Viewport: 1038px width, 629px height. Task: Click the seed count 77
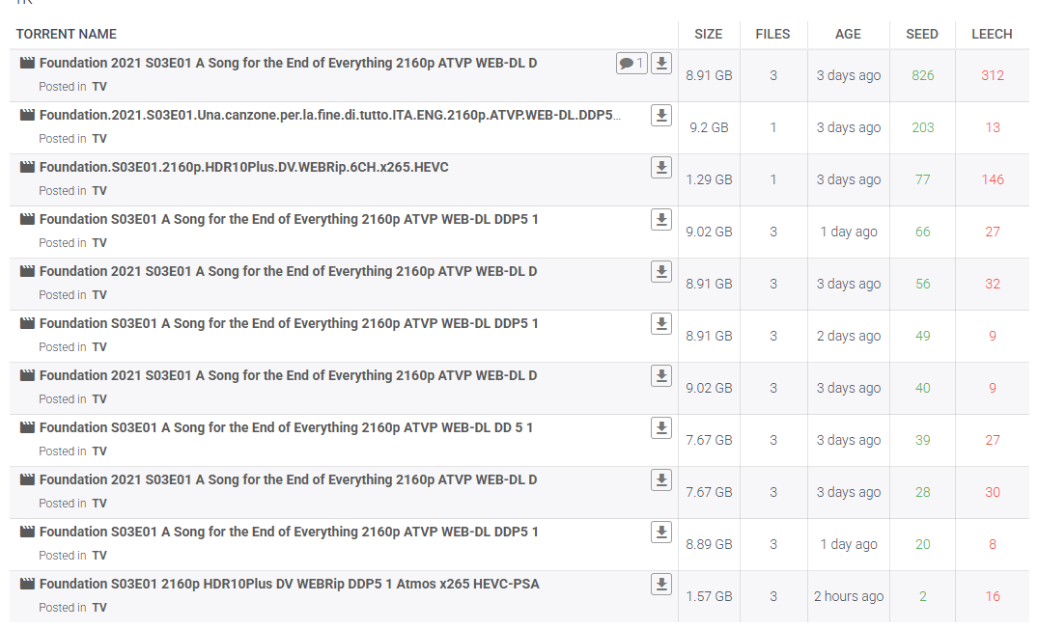pos(922,179)
